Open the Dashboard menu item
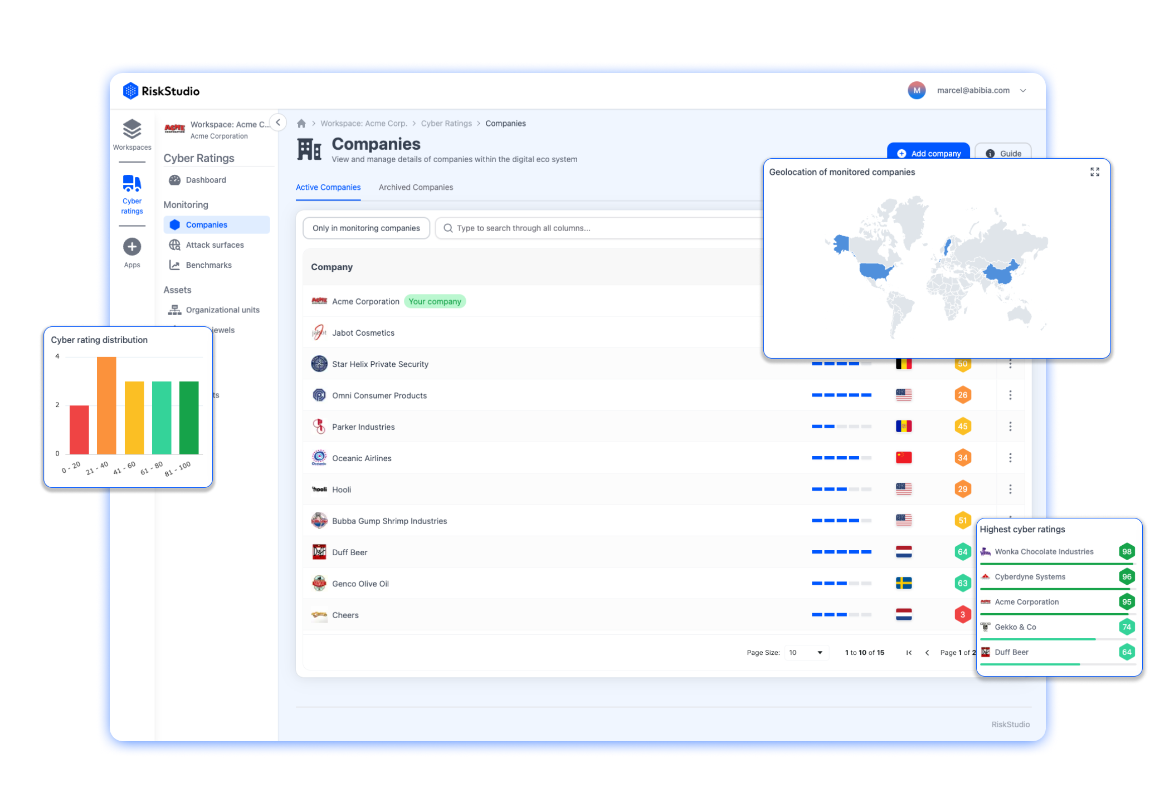Image resolution: width=1155 pixels, height=788 pixels. (206, 180)
